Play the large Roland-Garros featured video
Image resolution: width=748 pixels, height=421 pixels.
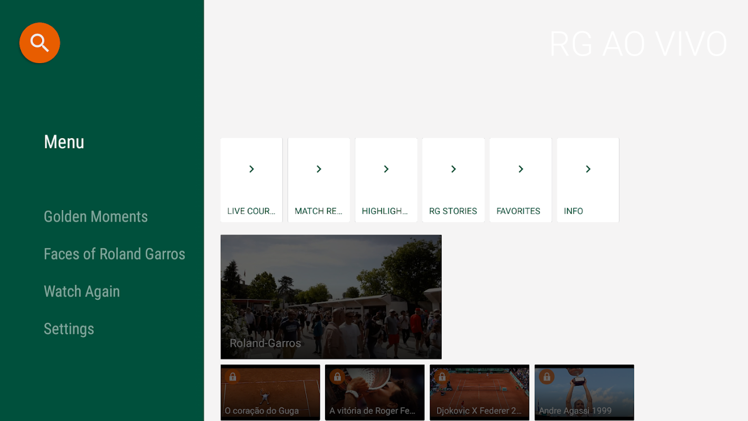point(331,297)
